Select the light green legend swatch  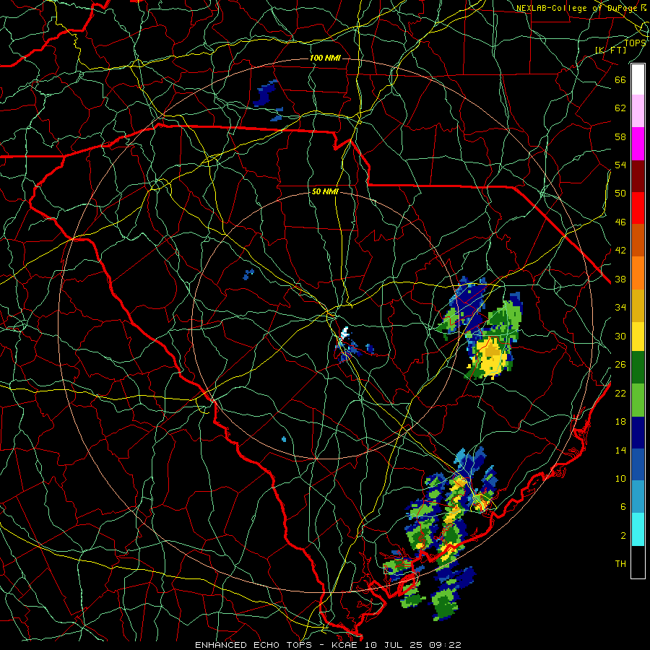click(x=638, y=400)
